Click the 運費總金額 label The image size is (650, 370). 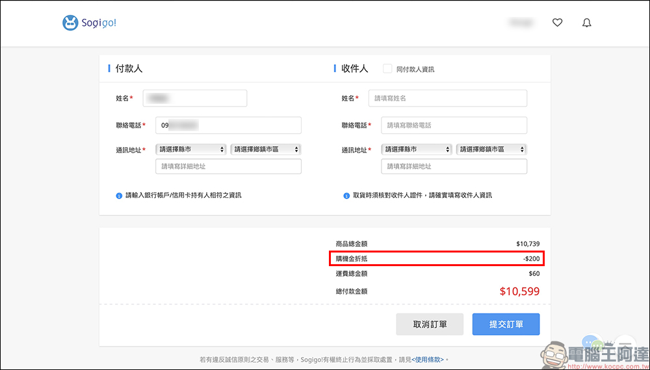[352, 273]
